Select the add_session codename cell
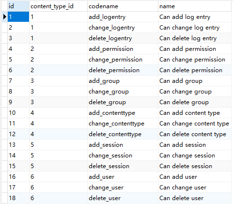233x204 pixels. 123,145
